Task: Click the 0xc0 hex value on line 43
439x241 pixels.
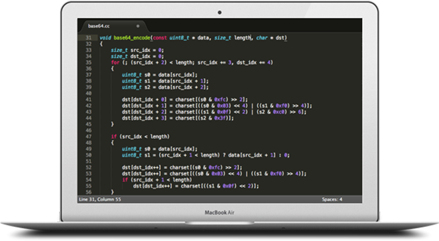Action: 279,112
